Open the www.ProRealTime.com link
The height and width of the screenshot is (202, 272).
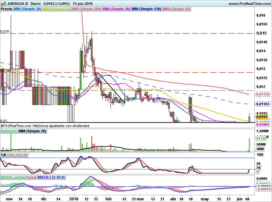[x=250, y=4]
